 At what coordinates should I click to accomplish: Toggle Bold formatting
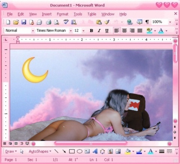91,31
